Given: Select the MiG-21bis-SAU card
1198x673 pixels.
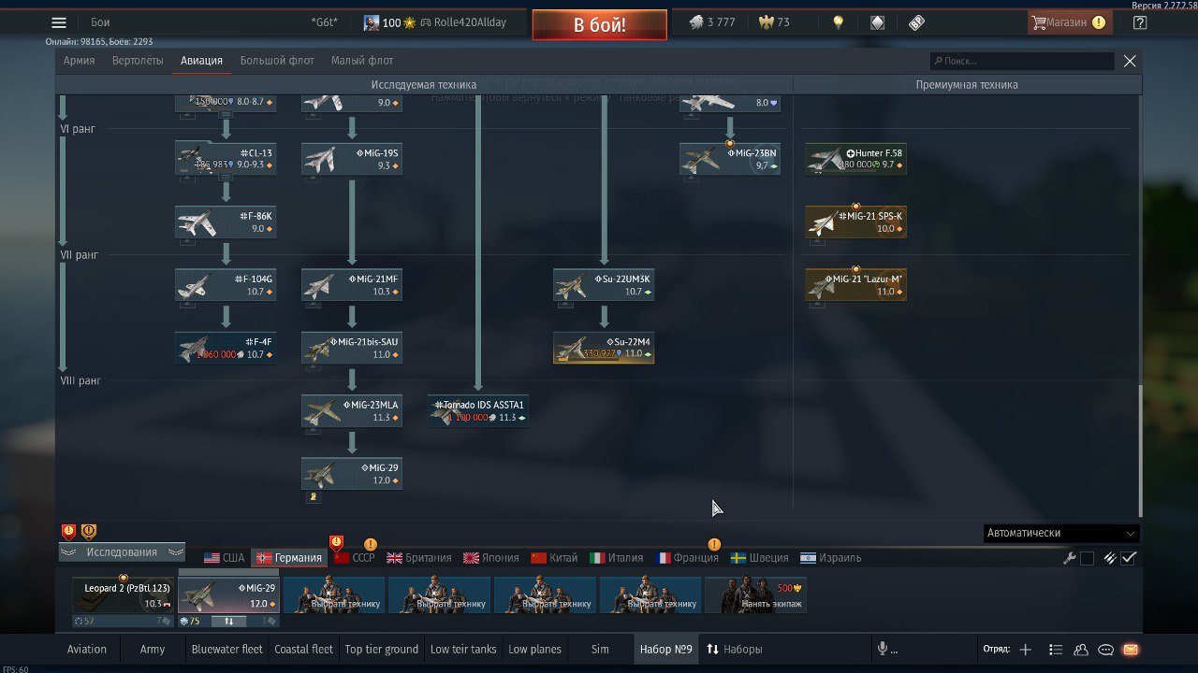Looking at the screenshot, I should click(x=352, y=348).
